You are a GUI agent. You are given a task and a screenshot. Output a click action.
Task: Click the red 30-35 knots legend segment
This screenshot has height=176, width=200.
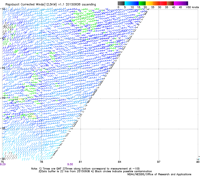[163, 3]
